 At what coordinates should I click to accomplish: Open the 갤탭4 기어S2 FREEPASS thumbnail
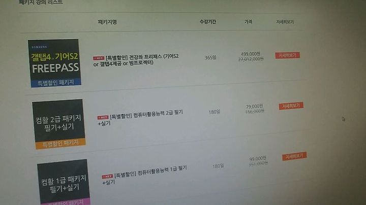[54, 63]
